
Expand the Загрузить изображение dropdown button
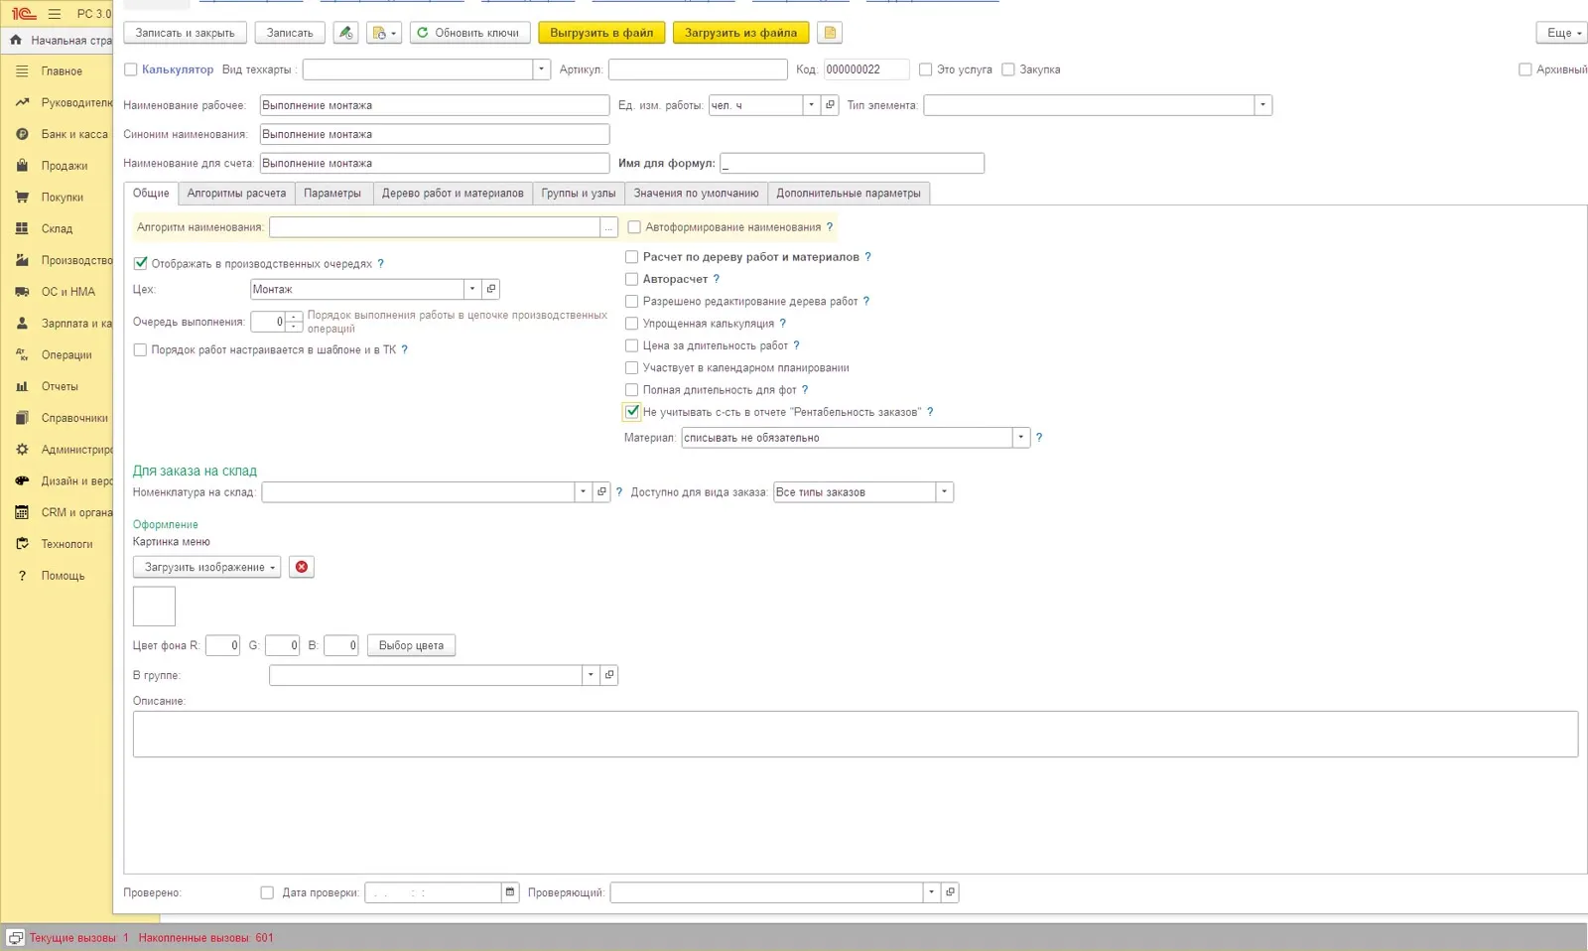(x=206, y=567)
